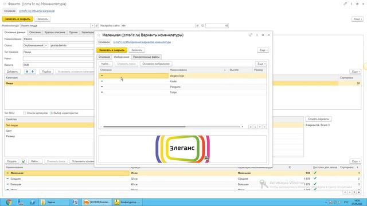Screen dimensions: 367x206
Task: Copy link icon in Маленькая dialog title
Action: [x=251, y=35]
